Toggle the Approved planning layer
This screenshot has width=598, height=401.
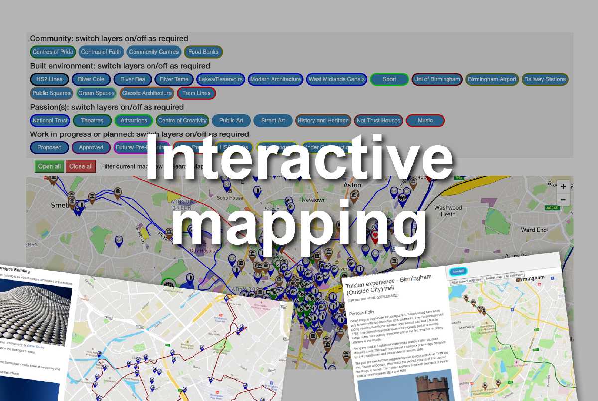[91, 147]
